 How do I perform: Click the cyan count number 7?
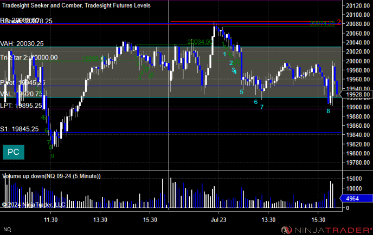pos(262,107)
